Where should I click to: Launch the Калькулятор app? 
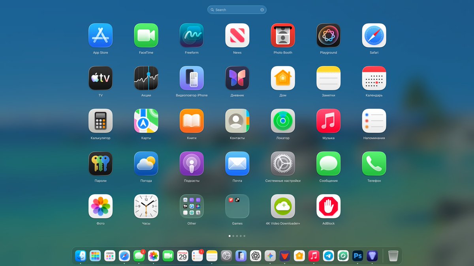tap(100, 121)
